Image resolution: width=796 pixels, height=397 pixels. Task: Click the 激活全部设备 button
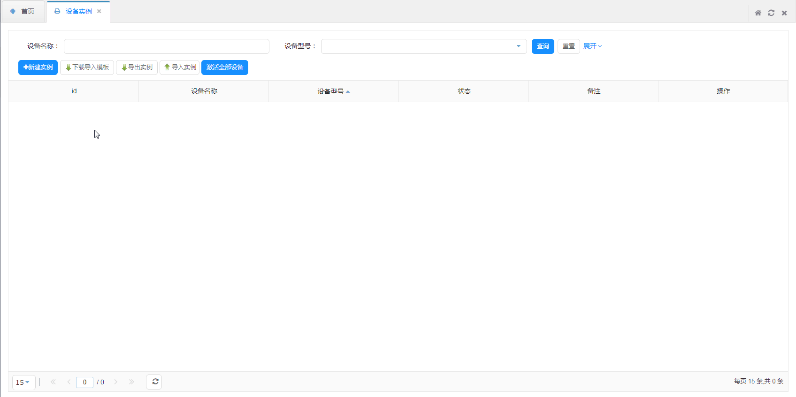pyautogui.click(x=224, y=67)
